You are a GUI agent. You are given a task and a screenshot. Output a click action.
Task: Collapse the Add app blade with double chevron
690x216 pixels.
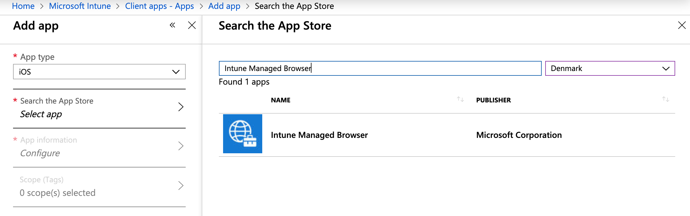(x=172, y=25)
